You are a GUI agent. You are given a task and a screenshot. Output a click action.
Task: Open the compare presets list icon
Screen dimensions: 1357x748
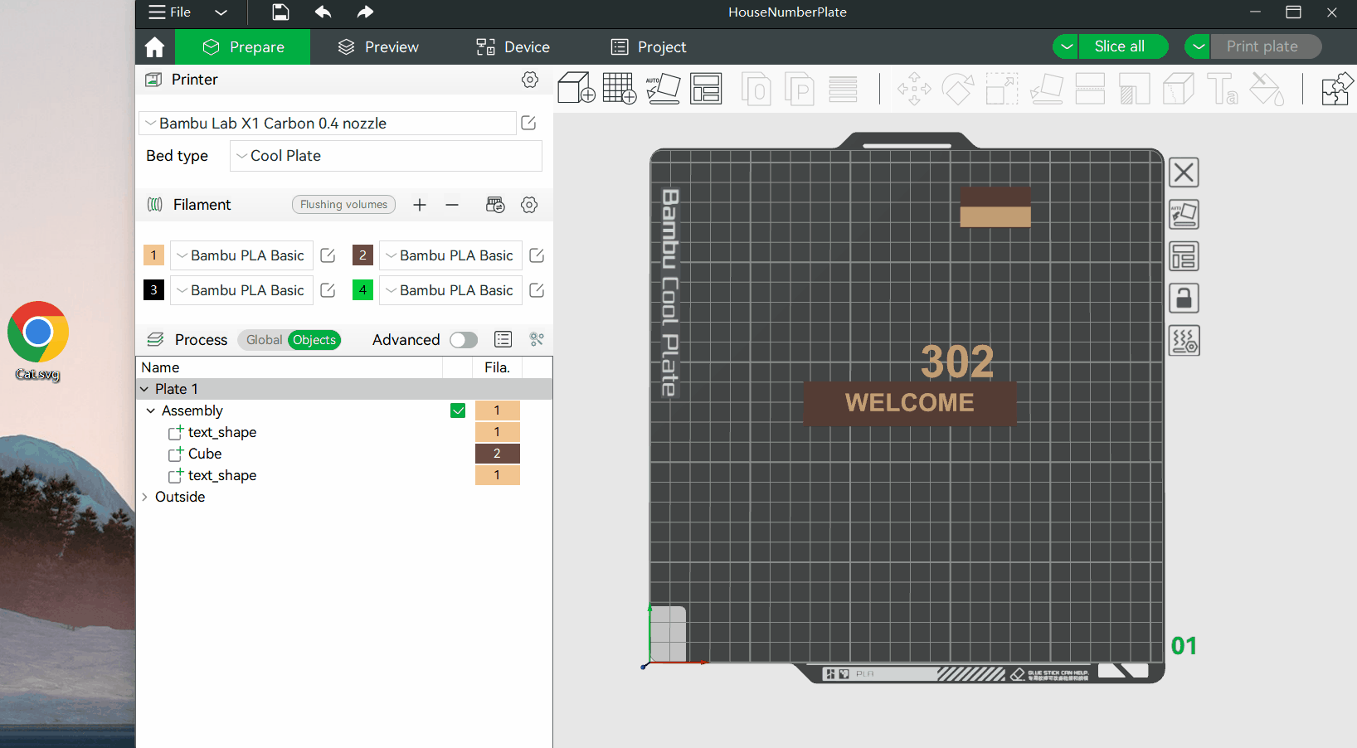pyautogui.click(x=503, y=339)
